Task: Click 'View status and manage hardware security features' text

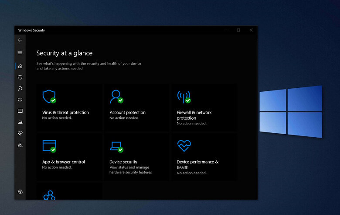Action: [x=130, y=170]
